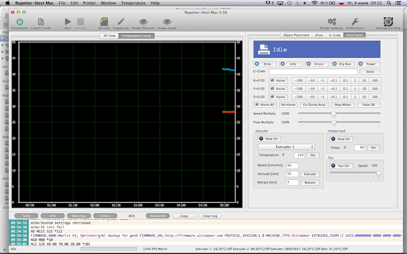
Task: Open the Extruder 1 dropdown
Action: pyautogui.click(x=287, y=147)
